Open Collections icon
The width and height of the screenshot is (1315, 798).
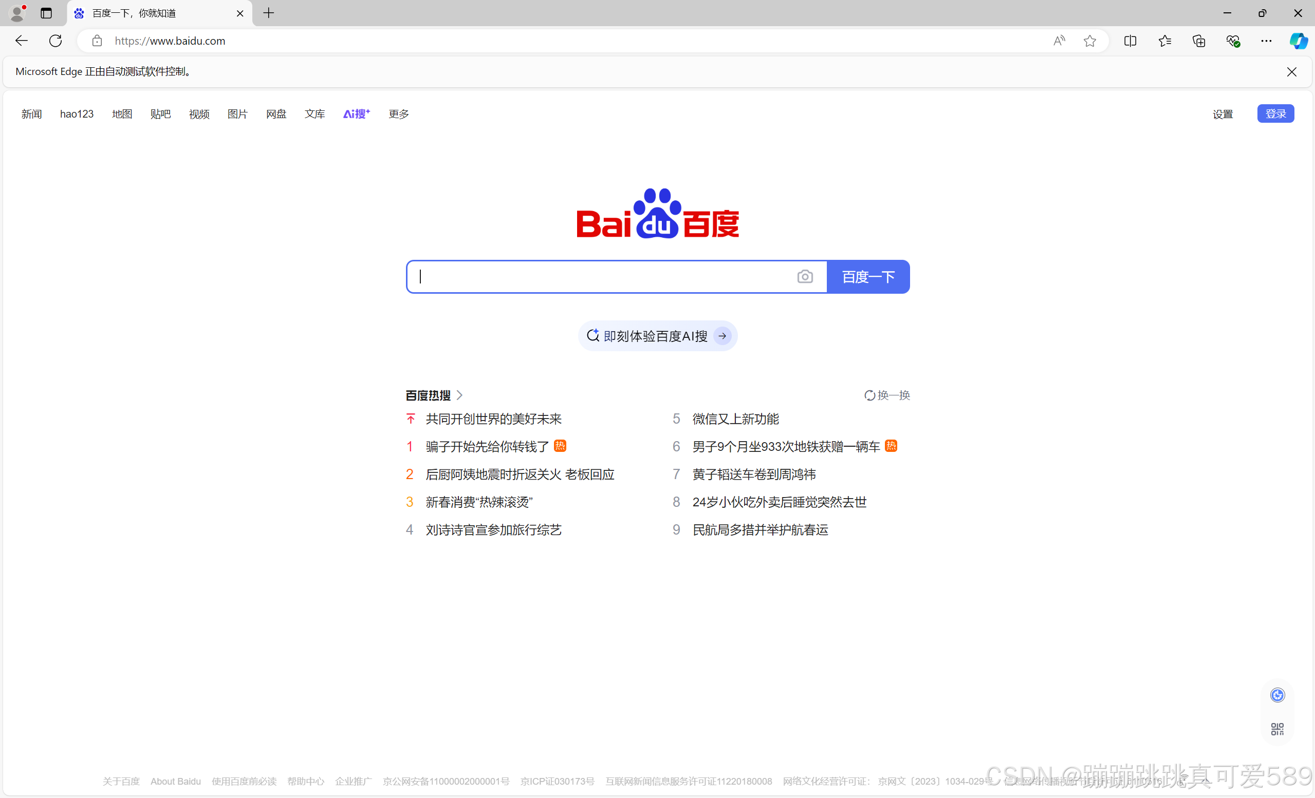click(x=1199, y=41)
